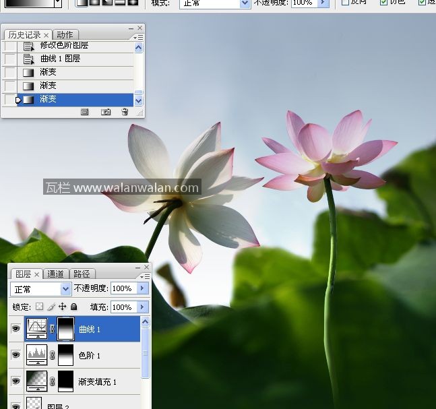Click the lock all padlock icon
Image resolution: width=436 pixels, height=409 pixels.
point(74,307)
